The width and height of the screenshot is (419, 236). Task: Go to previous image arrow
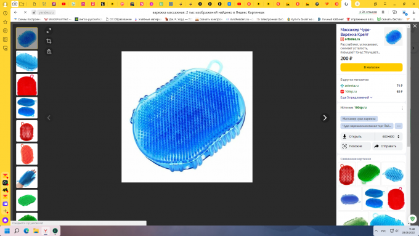click(49, 118)
